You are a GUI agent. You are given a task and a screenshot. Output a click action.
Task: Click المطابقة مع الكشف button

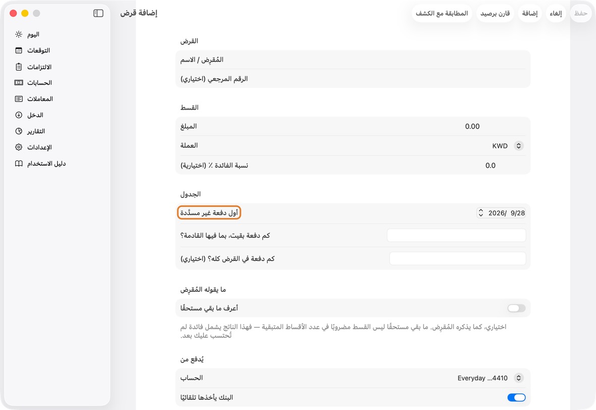tap(441, 13)
